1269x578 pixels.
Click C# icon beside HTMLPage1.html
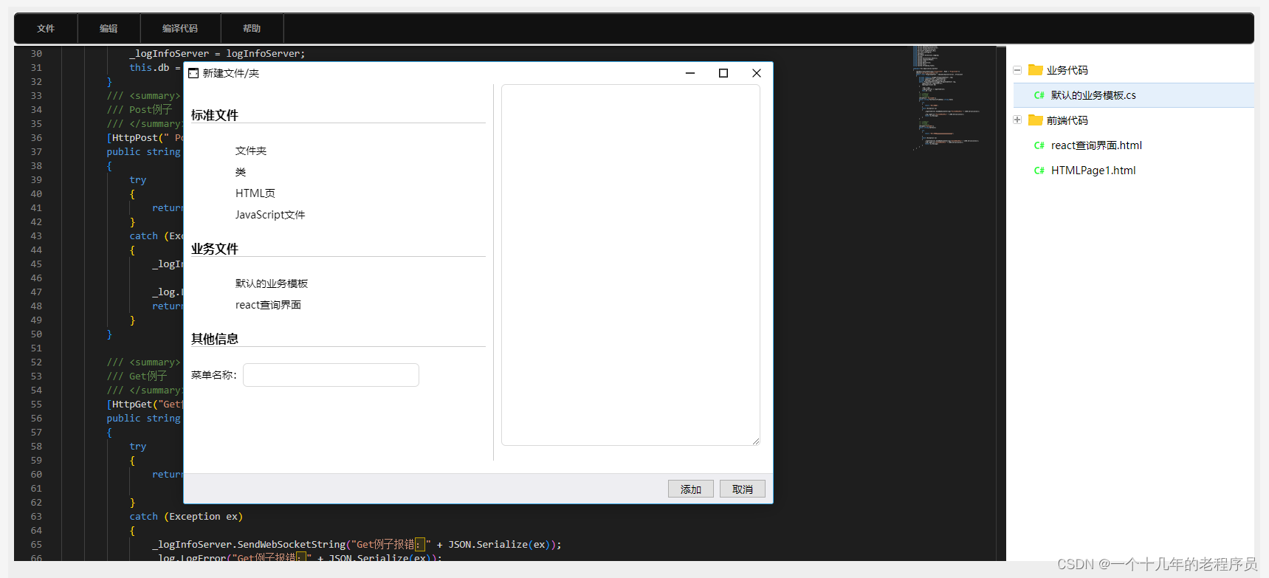1039,171
